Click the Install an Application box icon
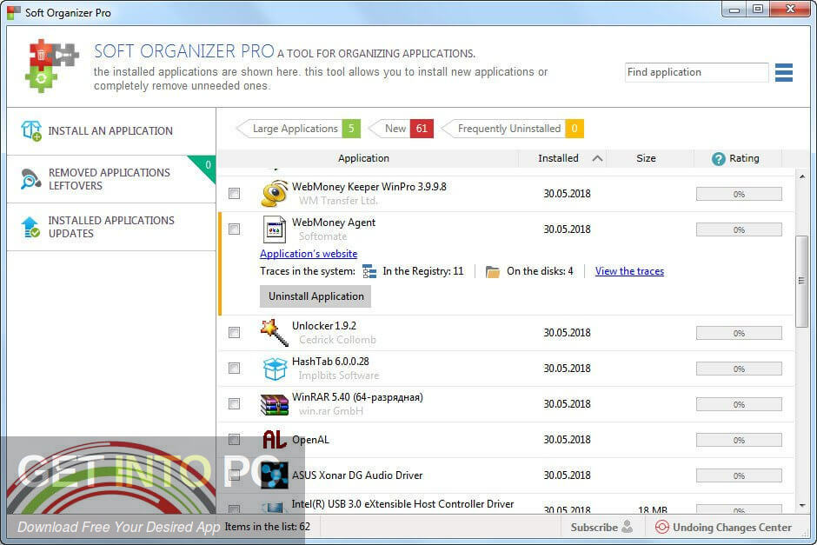This screenshot has width=817, height=545. click(x=31, y=130)
